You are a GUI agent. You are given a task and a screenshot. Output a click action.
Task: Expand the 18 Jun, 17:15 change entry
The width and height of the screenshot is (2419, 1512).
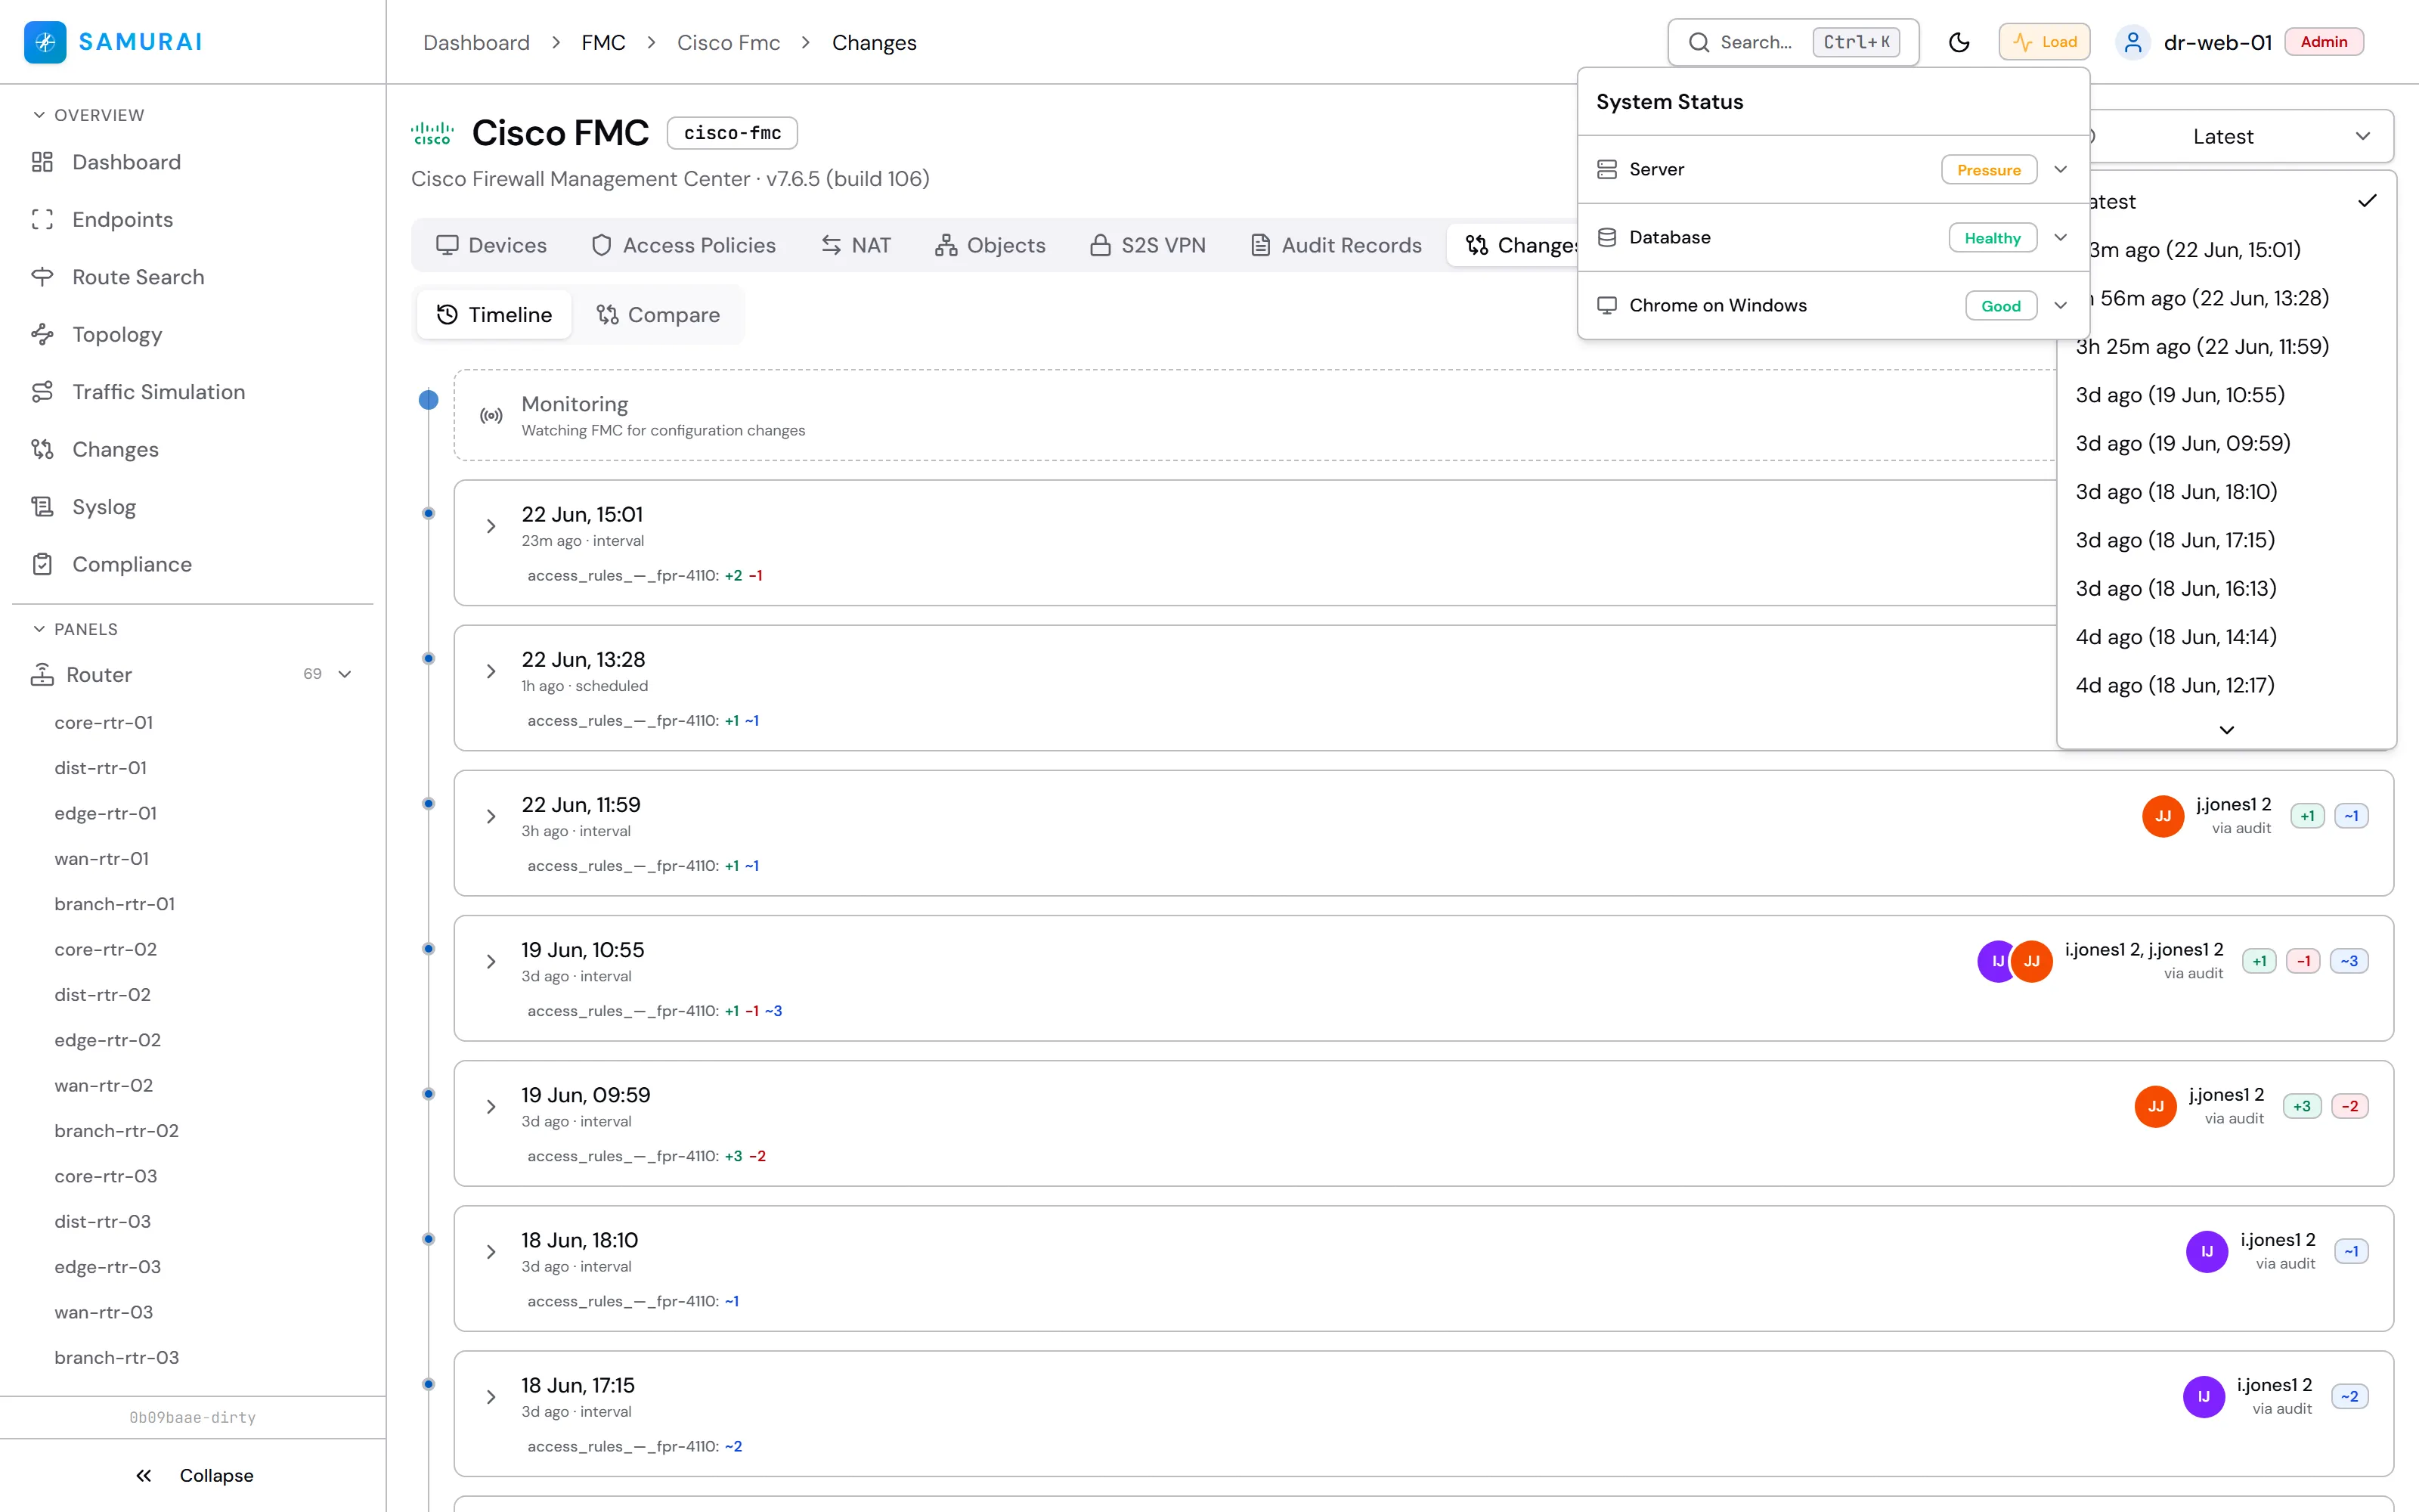pyautogui.click(x=491, y=1397)
